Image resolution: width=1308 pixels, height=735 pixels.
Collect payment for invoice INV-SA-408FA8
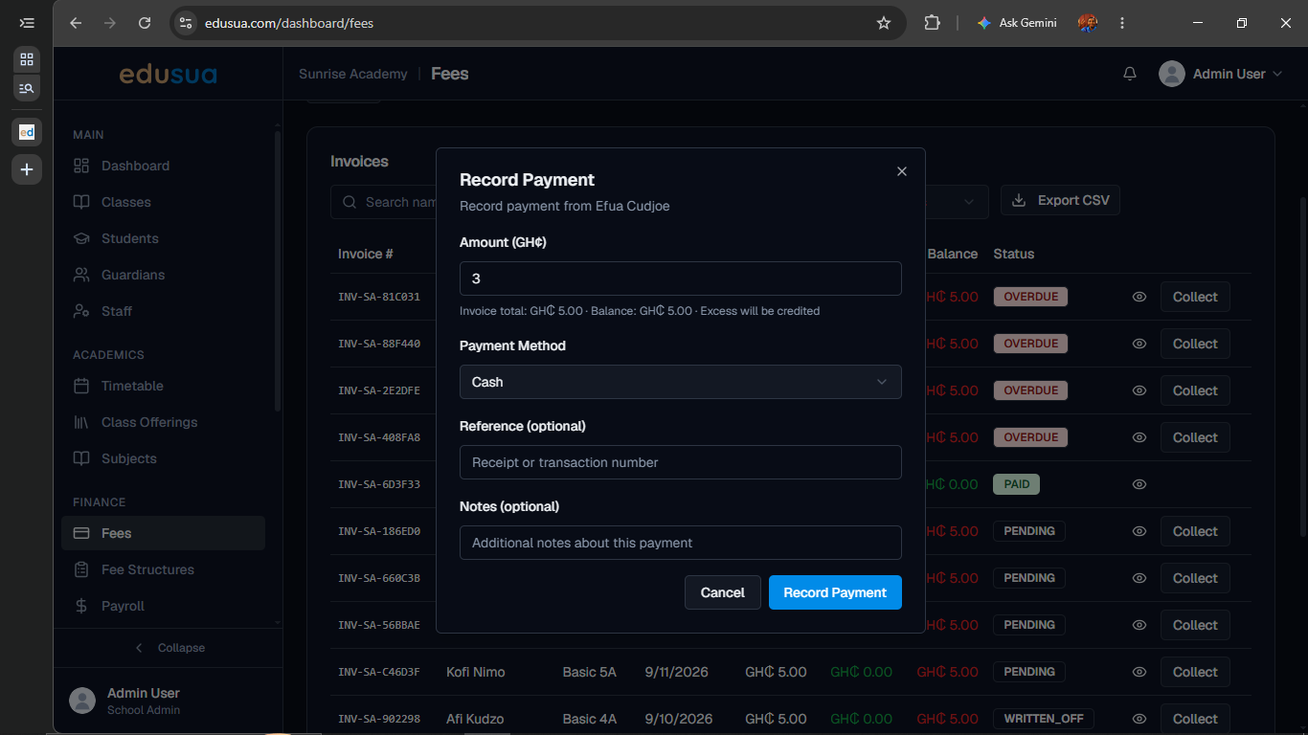[x=1195, y=437]
